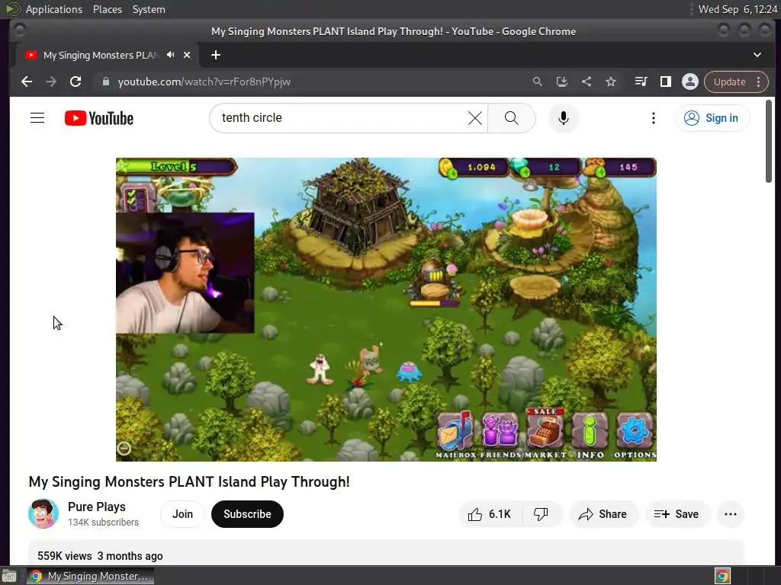Clear the search text with X
781x585 pixels.
(x=475, y=118)
